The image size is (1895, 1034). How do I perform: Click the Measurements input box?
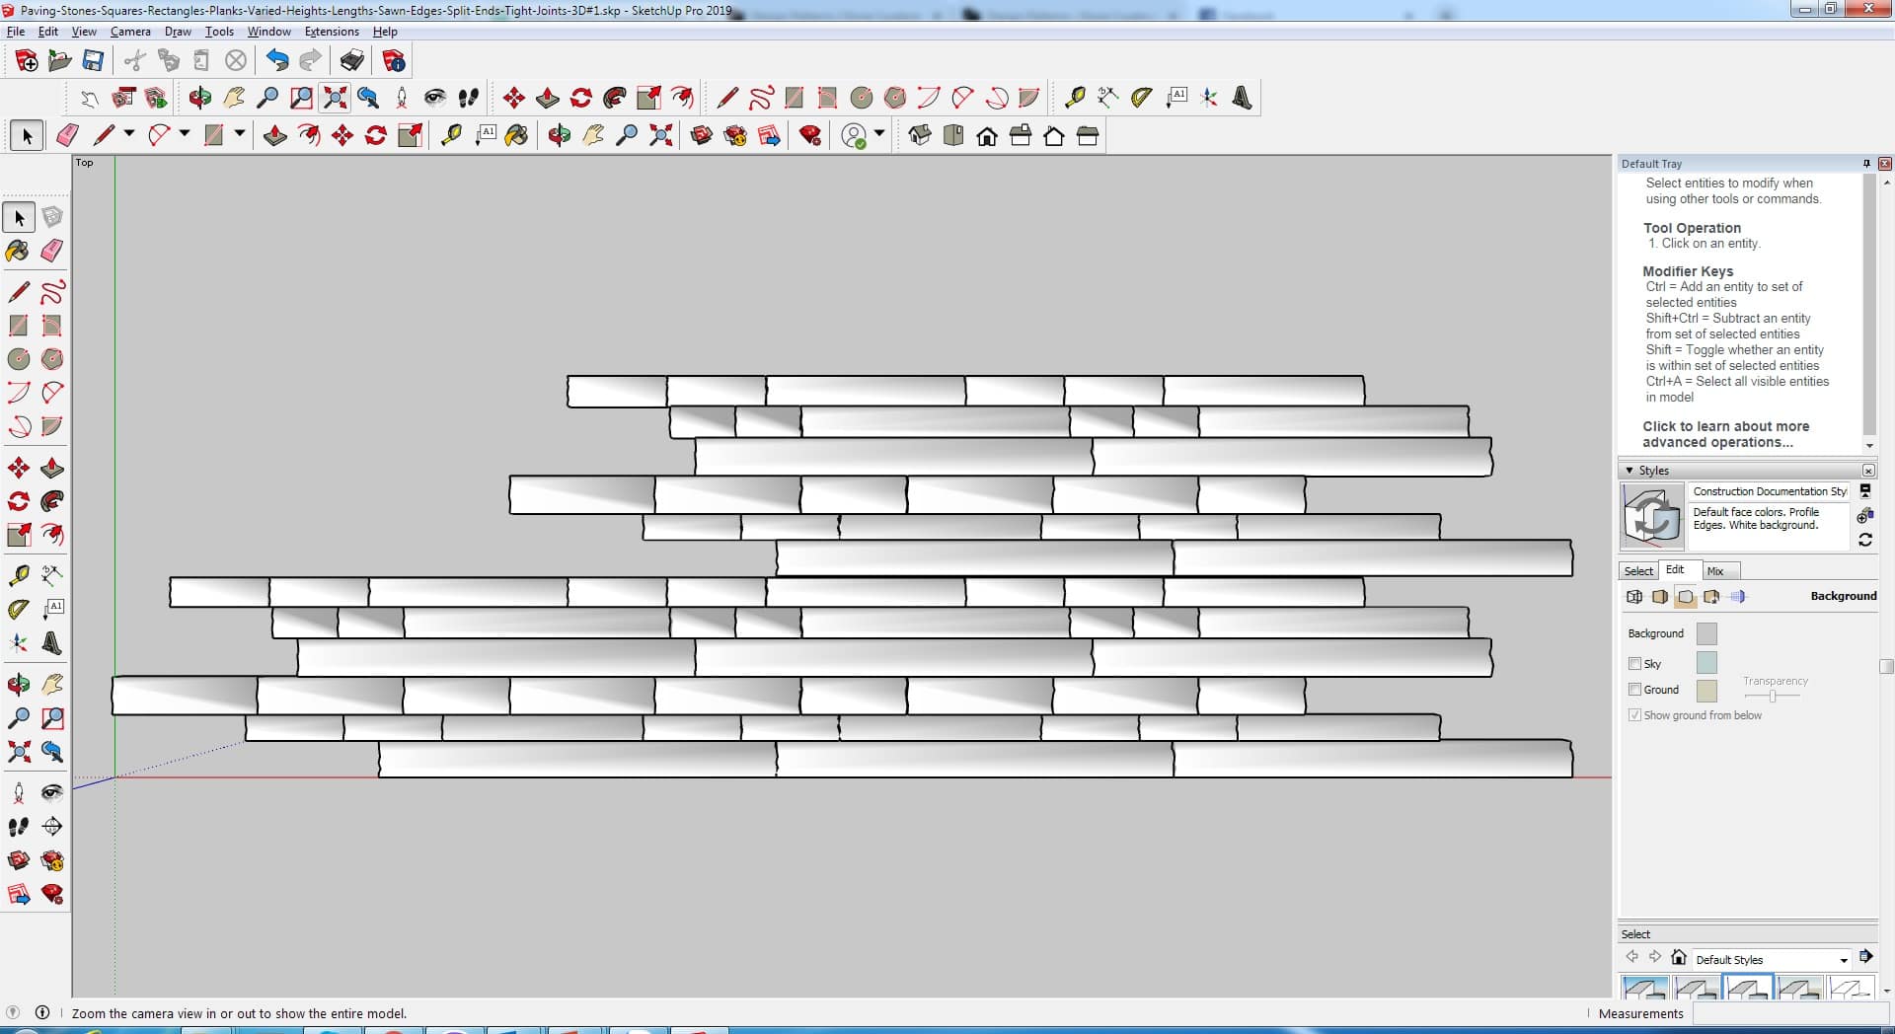pyautogui.click(x=1788, y=1013)
